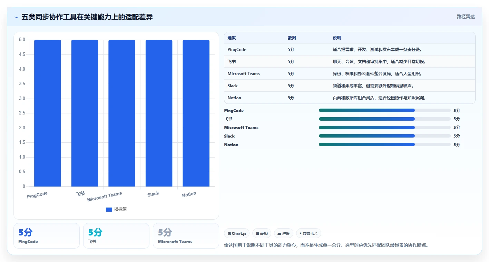Select the 表格 tag chip
The image size is (489, 262).
click(262, 233)
